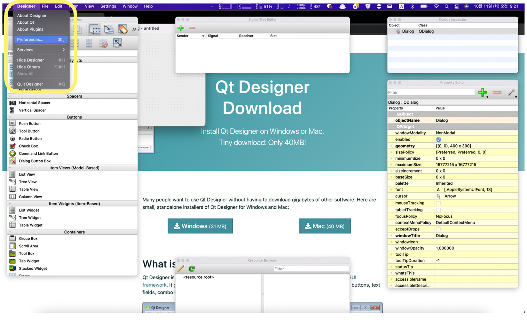Click the pencil Edit Resources icon
The width and height of the screenshot is (527, 320).
(x=181, y=269)
